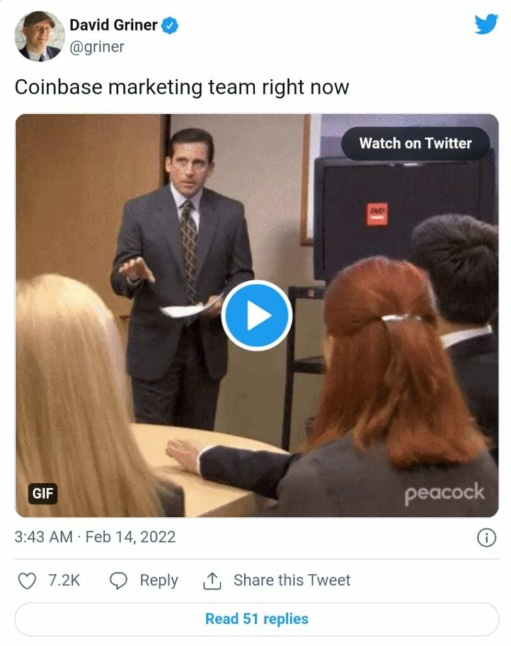Click the share upload arrow icon
This screenshot has height=646, width=511.
pos(212,580)
